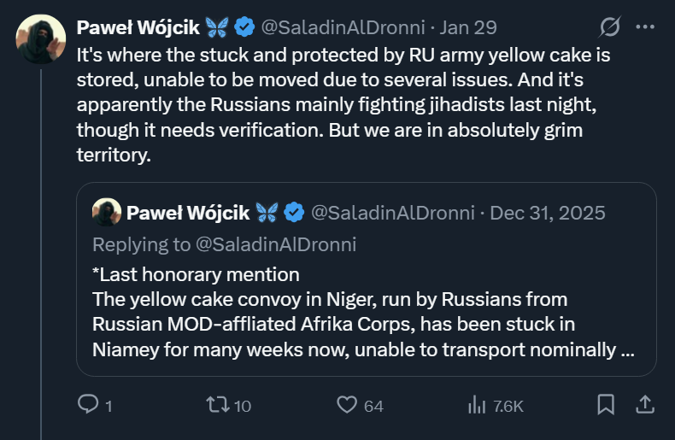
Task: Click the verified badge in quoted tweet
Action: point(294,212)
